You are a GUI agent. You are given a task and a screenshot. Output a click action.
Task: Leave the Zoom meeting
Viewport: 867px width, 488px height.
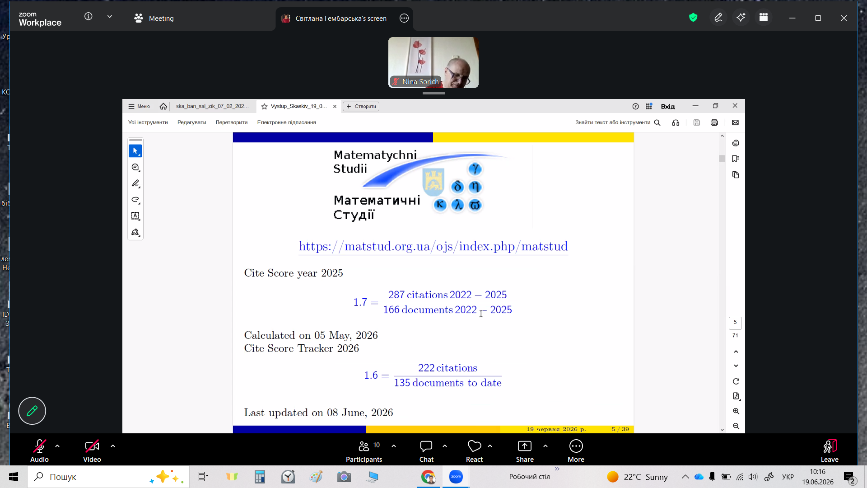[x=830, y=450]
